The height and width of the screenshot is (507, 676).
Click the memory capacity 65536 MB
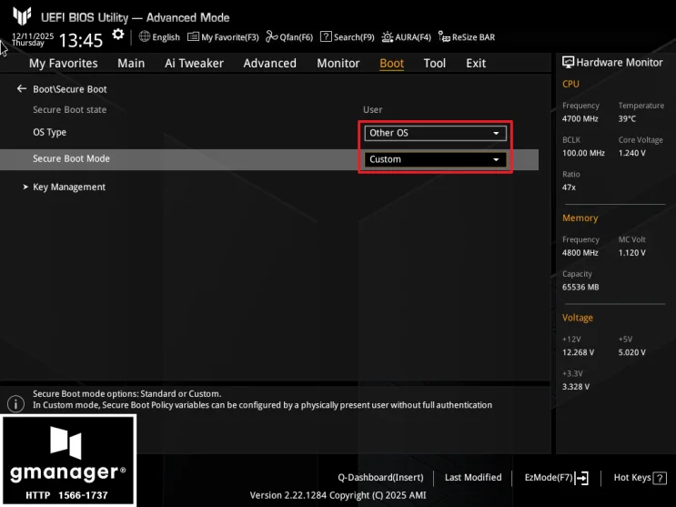click(580, 288)
